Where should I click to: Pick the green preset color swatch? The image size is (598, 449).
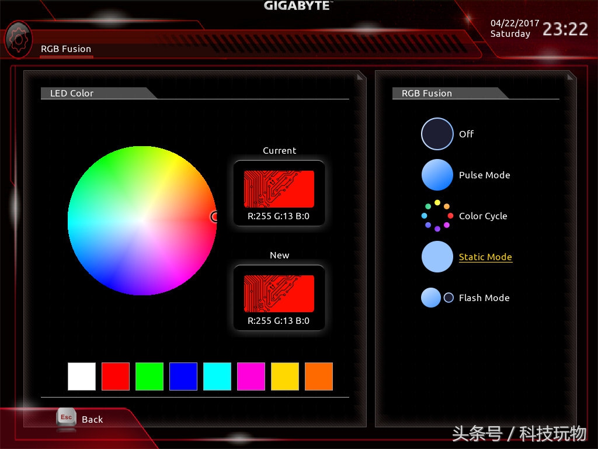[149, 377]
